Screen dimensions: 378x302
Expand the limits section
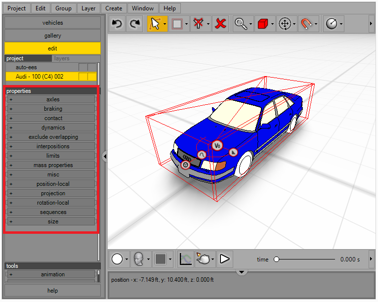click(x=51, y=156)
